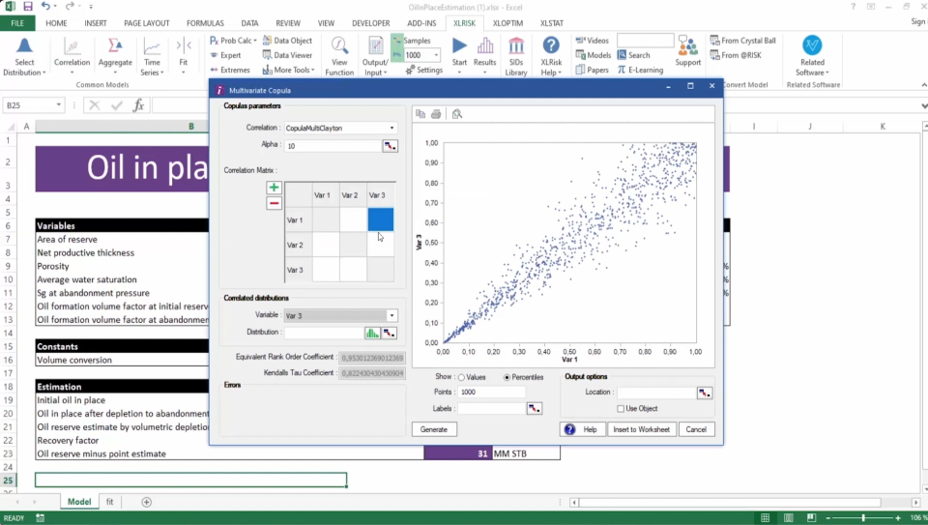Expand the Variable dropdown showing Var 3
Screen dimensions: 928x525
[x=391, y=315]
